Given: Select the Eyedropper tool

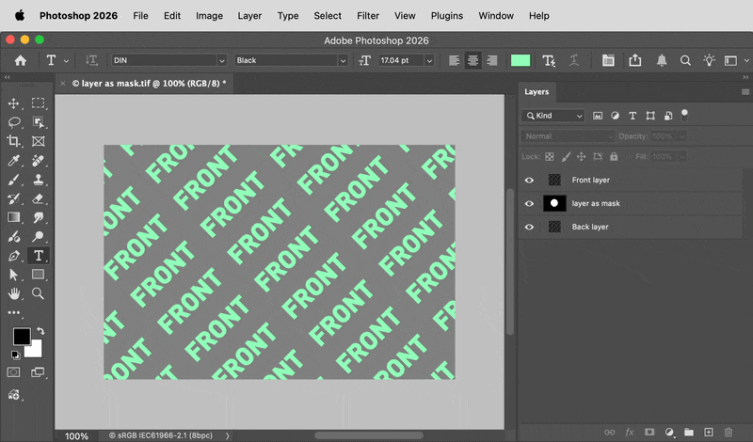Looking at the screenshot, I should point(13,160).
